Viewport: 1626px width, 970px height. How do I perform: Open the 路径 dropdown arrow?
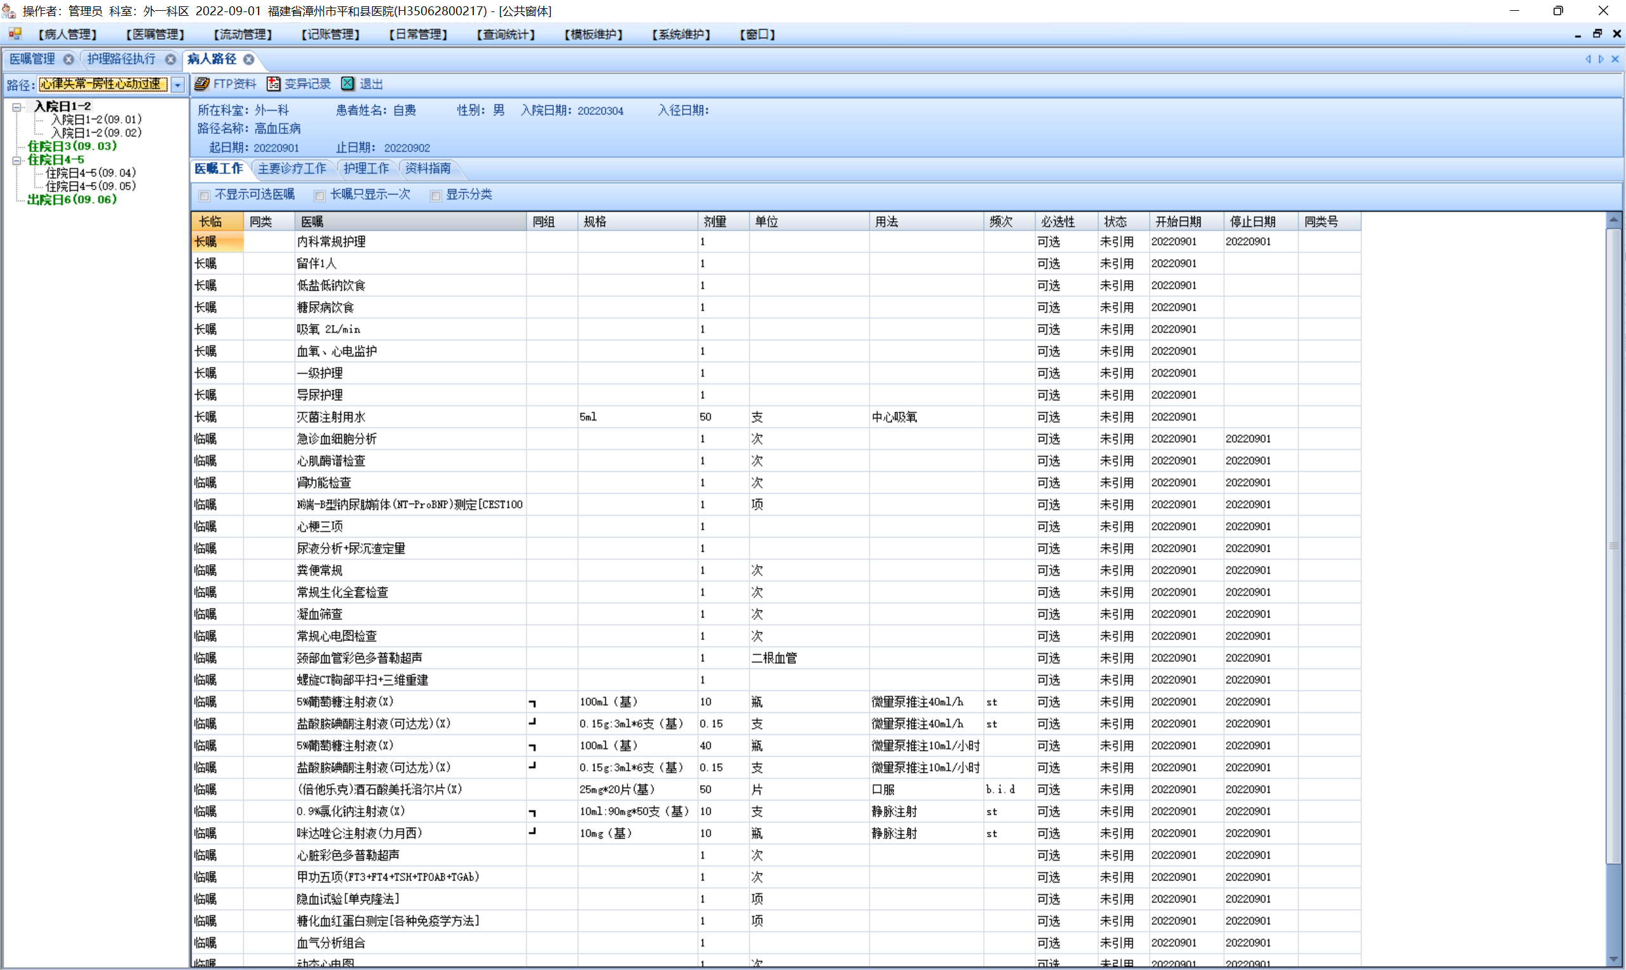178,85
